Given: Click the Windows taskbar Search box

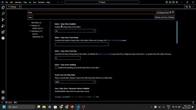Looking at the screenshot, I should 21,107.
